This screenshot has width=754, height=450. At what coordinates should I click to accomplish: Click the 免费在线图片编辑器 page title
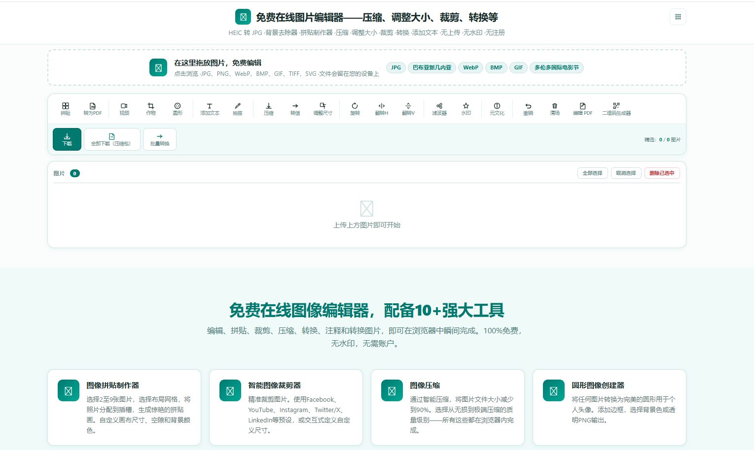tap(377, 17)
